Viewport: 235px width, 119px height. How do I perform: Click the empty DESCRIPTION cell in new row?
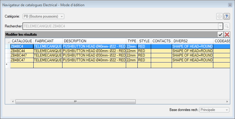94,65
